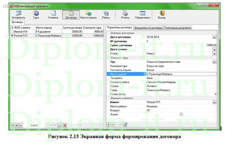Open Справочники reference lists
This screenshot has width=225, height=145.
143,15
